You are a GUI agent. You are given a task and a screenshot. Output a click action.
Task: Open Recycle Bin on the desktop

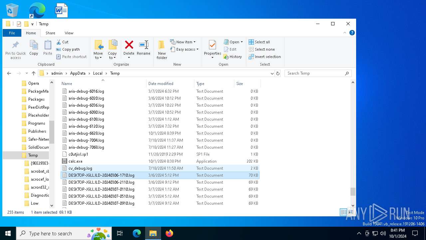12,10
